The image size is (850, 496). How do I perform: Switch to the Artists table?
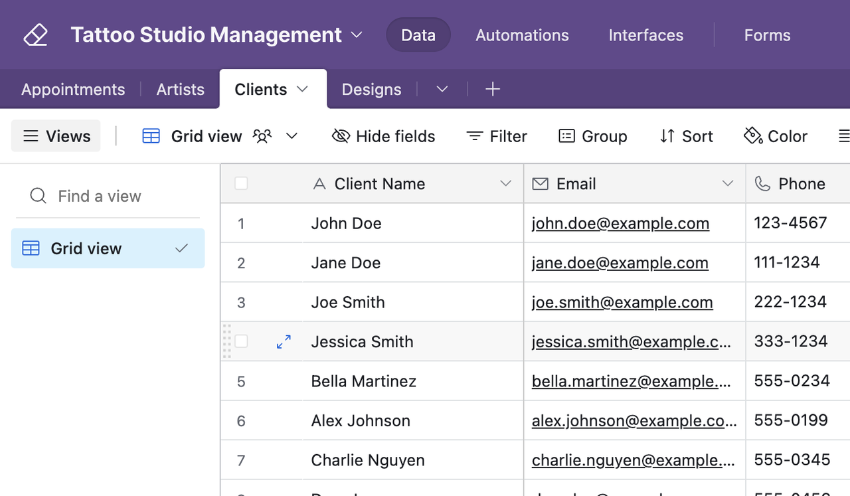[x=181, y=90]
